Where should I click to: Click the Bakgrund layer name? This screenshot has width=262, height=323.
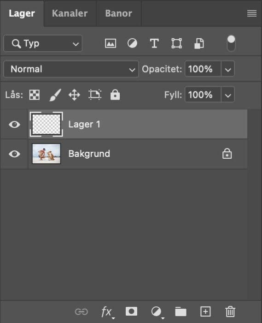(89, 154)
